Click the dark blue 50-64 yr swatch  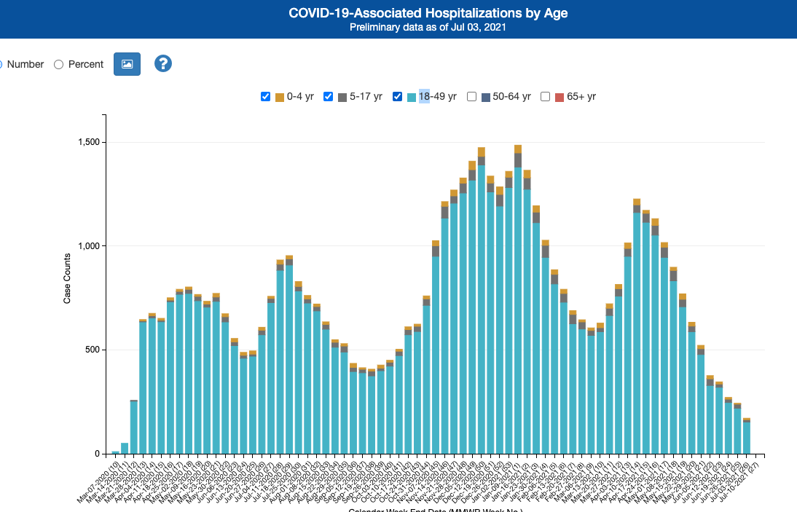[486, 97]
